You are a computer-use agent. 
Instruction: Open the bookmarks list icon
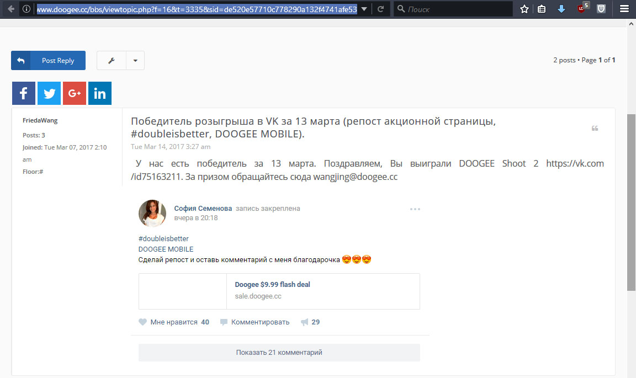click(x=542, y=9)
